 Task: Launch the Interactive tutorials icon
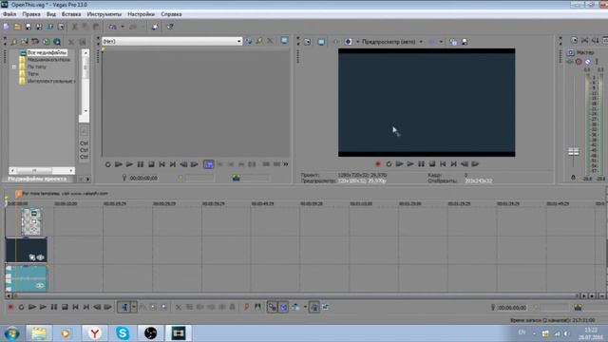[x=155, y=27]
